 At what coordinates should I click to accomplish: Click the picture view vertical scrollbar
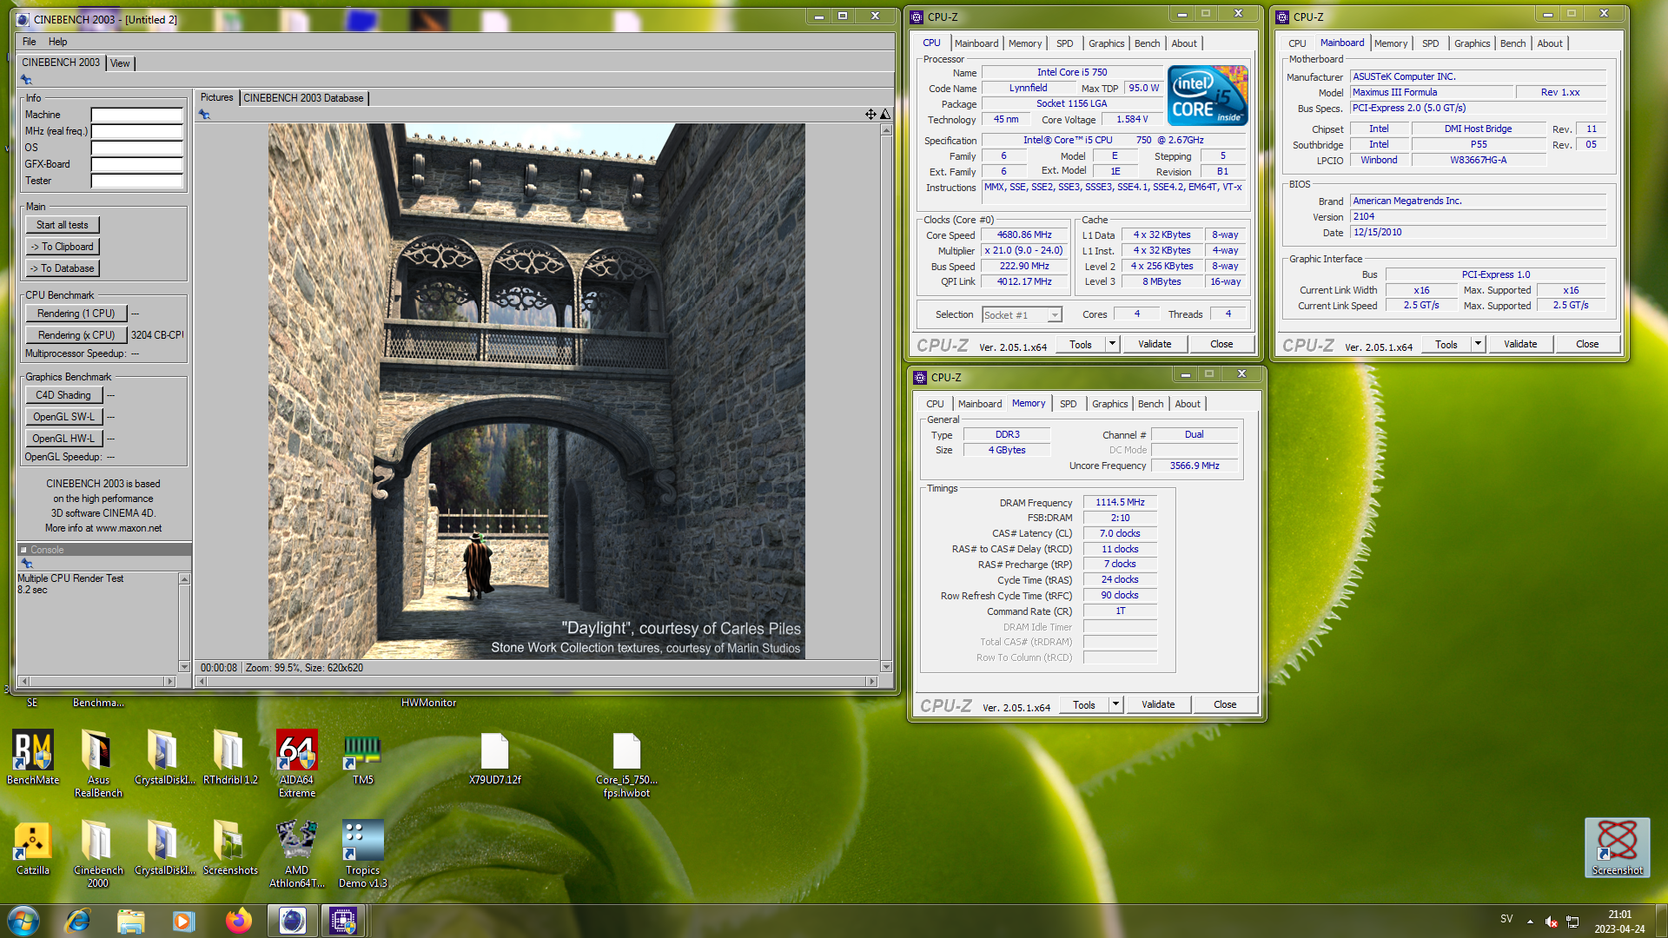pos(886,398)
